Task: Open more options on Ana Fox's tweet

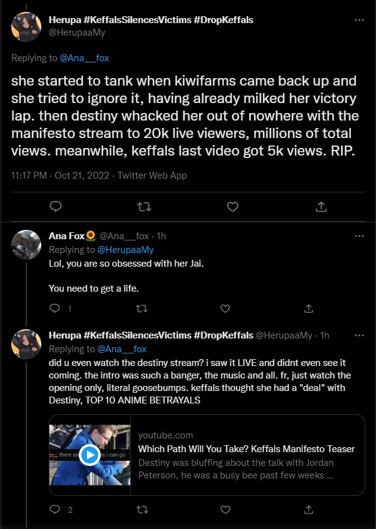Action: pos(358,236)
